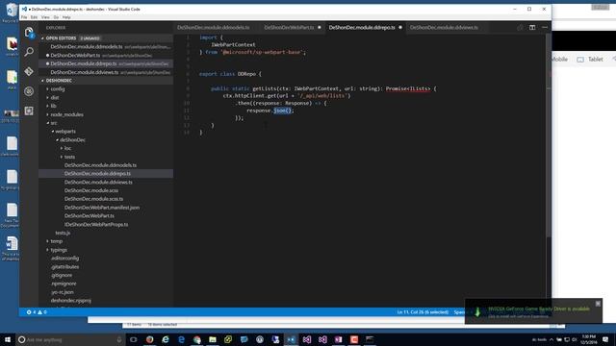This screenshot has width=616, height=346.
Task: Launch Microsoft Edge from the taskbar
Action: (181, 339)
